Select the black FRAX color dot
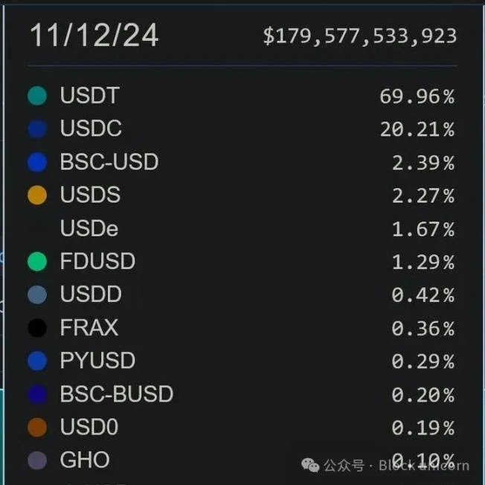Screen dimensions: 485x485 click(36, 327)
